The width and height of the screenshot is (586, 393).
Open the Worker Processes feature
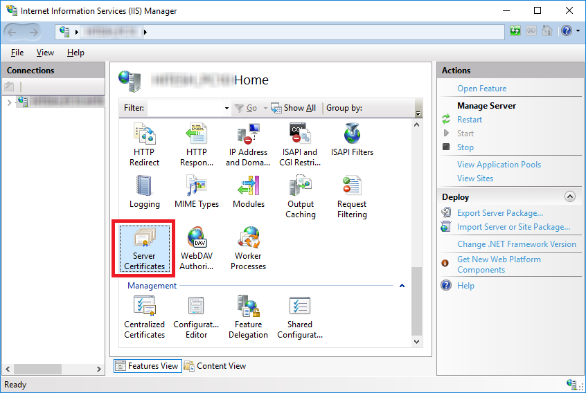[x=248, y=248]
